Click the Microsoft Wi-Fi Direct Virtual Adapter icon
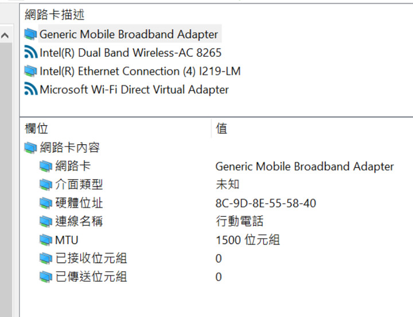This screenshot has height=317, width=413. point(30,90)
